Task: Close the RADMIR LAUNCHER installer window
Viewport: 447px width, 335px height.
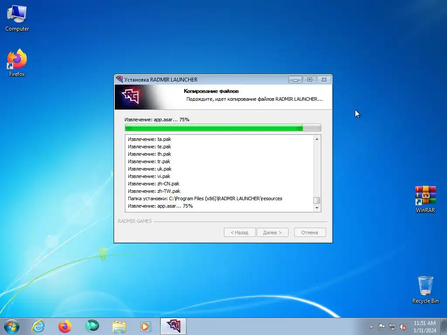Action: tap(324, 80)
